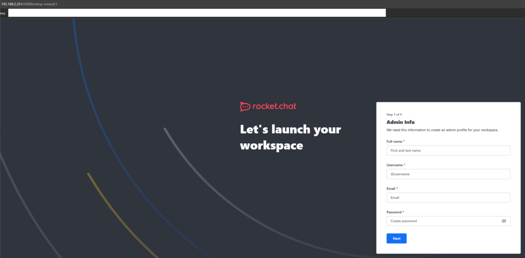Toggle password visibility eye icon
525x258 pixels.
(503, 221)
